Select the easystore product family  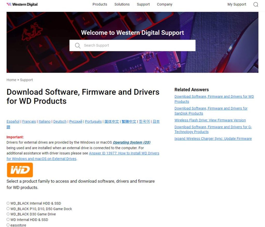point(8,225)
